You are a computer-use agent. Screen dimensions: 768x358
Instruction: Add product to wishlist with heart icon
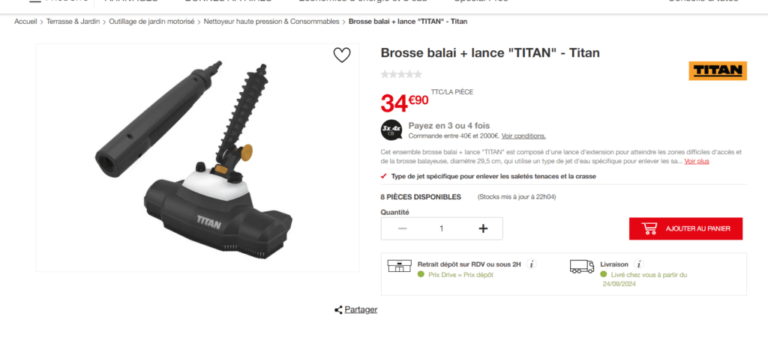(x=342, y=55)
